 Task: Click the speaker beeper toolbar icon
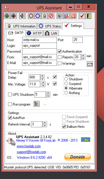click(22, 16)
